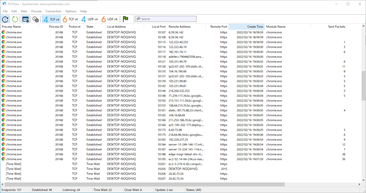Click the vertical scrollbar thumb

pyautogui.click(x=363, y=86)
